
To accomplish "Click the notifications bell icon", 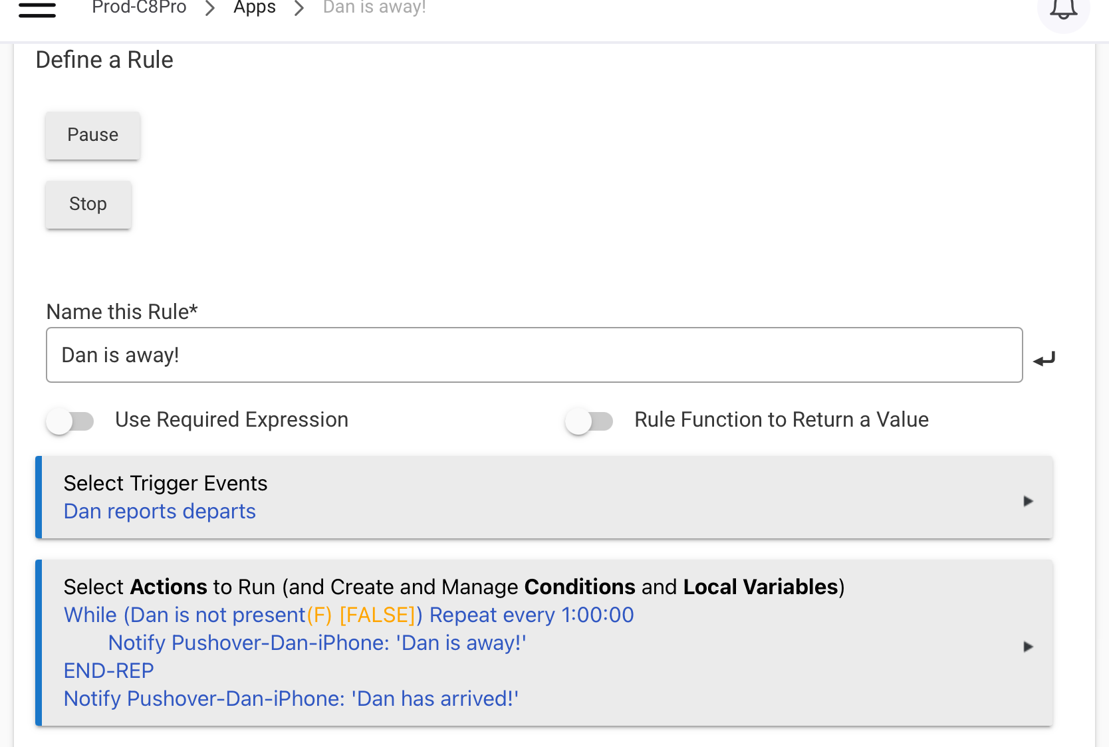I will point(1062,9).
